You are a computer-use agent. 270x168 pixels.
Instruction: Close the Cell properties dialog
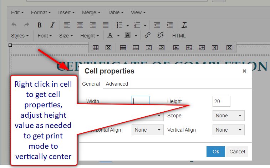click(x=244, y=71)
